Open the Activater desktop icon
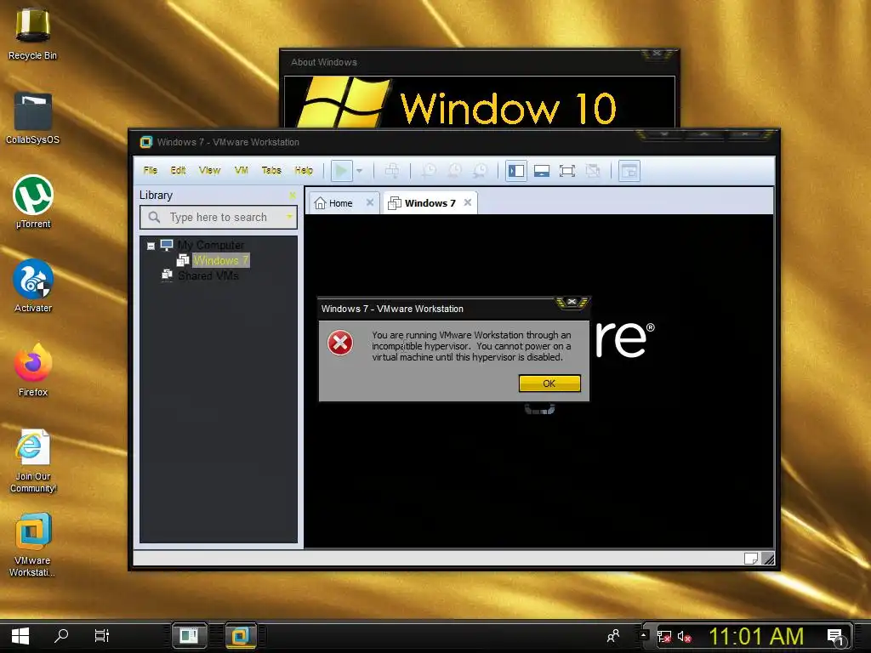Image resolution: width=871 pixels, height=653 pixels. [33, 286]
